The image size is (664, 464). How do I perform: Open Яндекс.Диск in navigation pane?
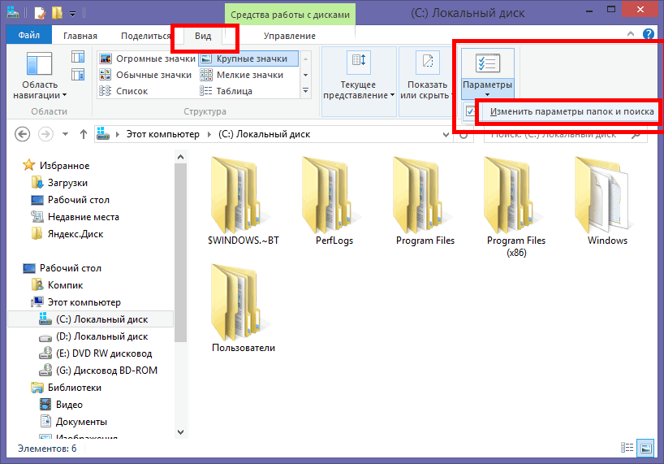(75, 234)
